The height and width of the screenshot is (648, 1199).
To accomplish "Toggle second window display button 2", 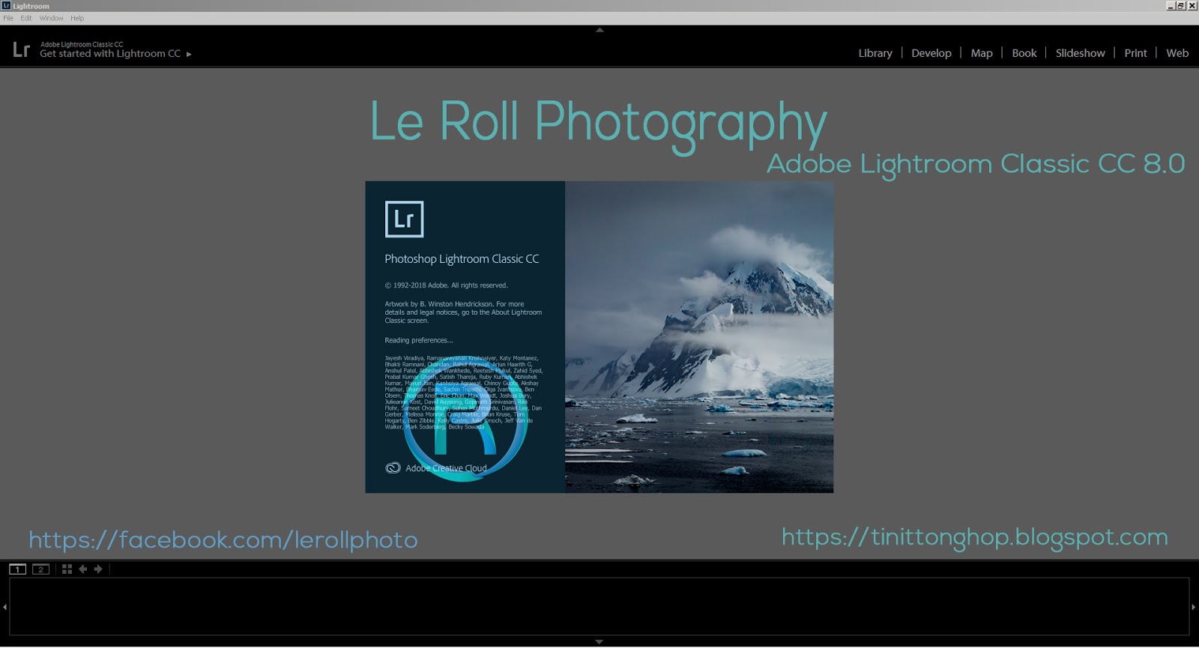I will point(41,569).
